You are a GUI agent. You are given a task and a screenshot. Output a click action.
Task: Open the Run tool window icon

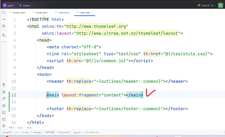(x=4, y=92)
